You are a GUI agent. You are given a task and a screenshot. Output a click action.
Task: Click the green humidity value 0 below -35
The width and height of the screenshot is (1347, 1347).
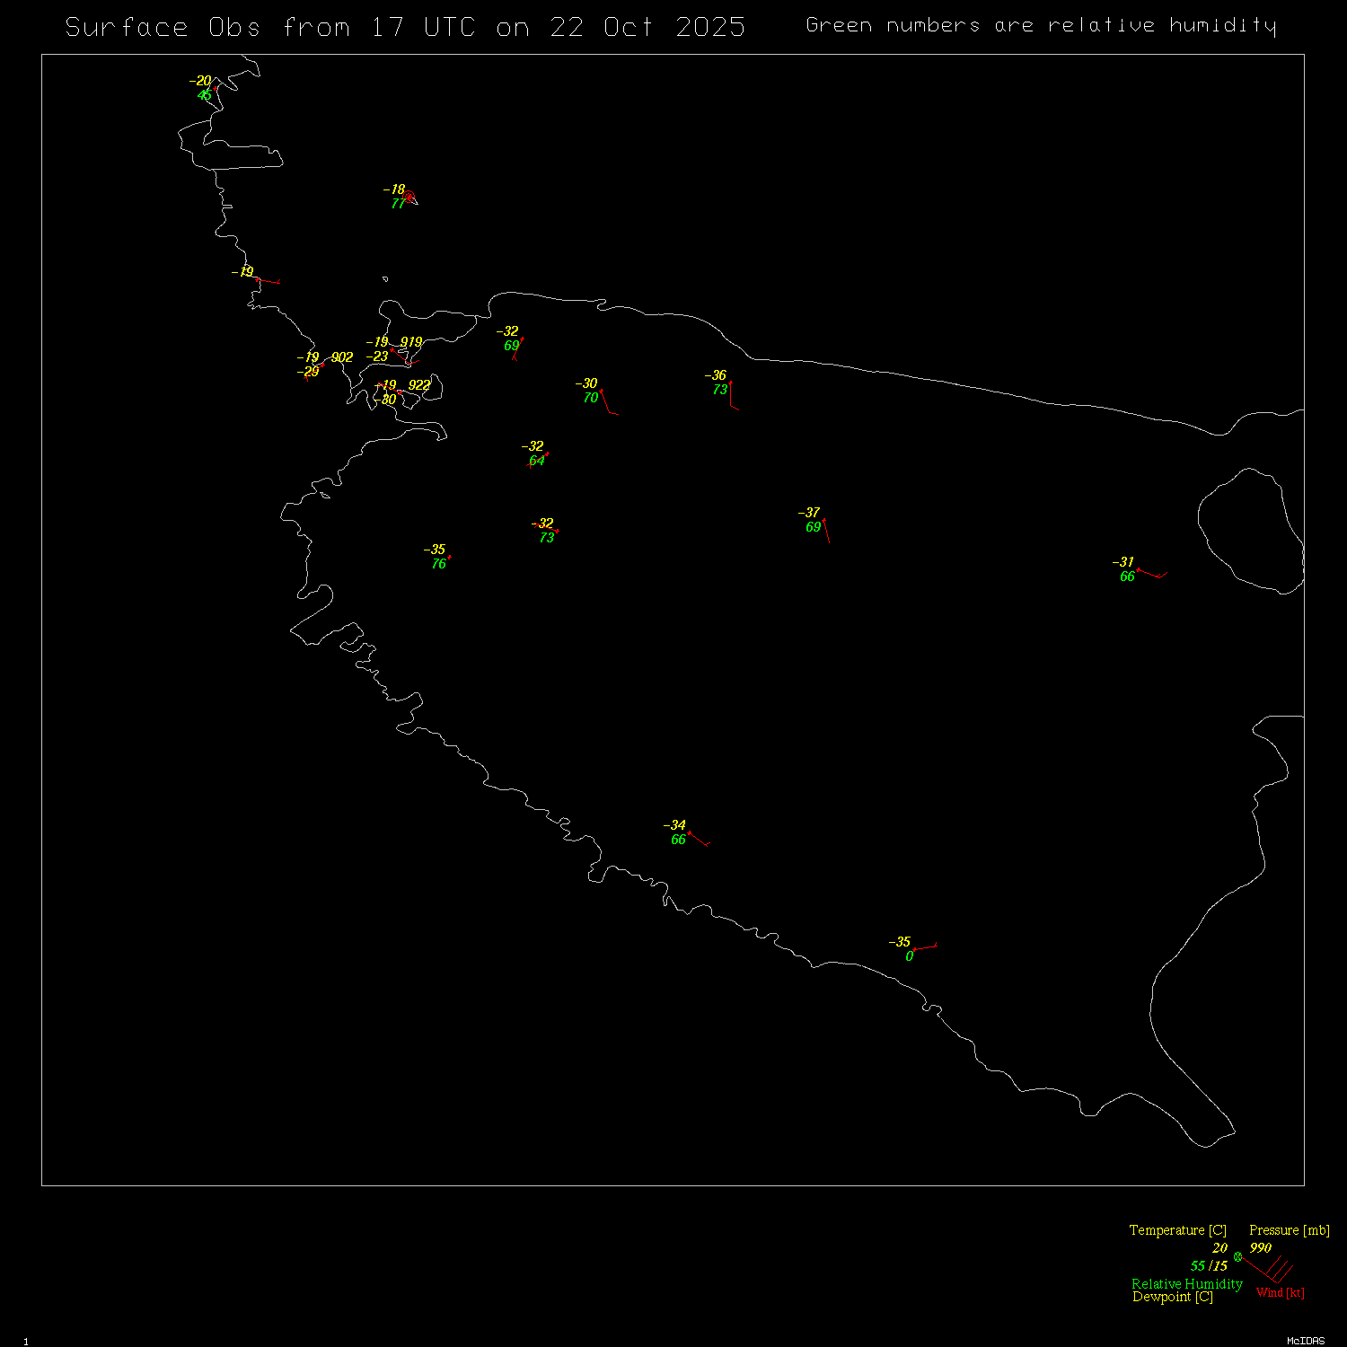[909, 956]
